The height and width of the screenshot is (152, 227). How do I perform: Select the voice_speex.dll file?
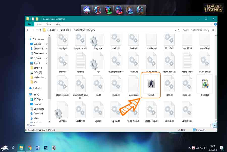tap(151, 112)
